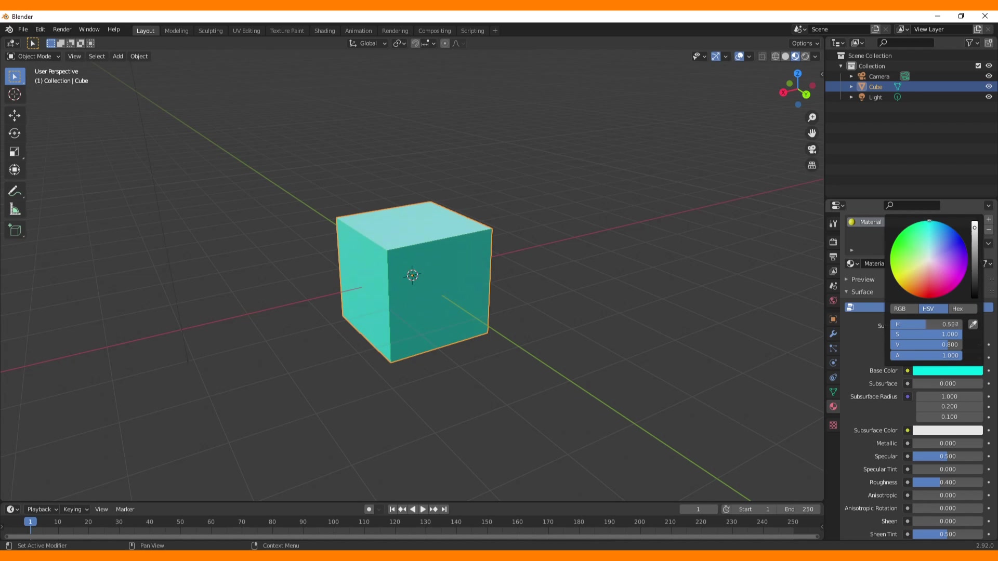Click the Measure tool icon
This screenshot has width=998, height=561.
point(15,209)
